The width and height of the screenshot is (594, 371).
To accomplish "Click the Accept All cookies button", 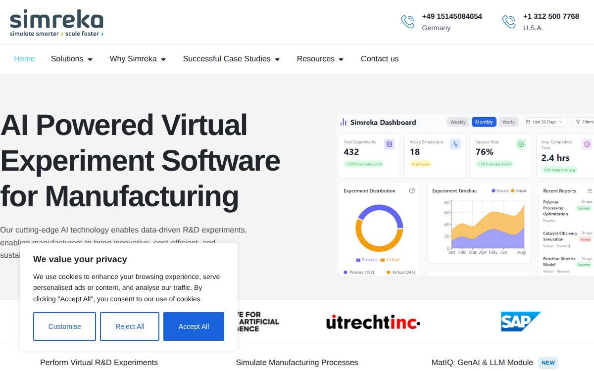I will pos(194,326).
